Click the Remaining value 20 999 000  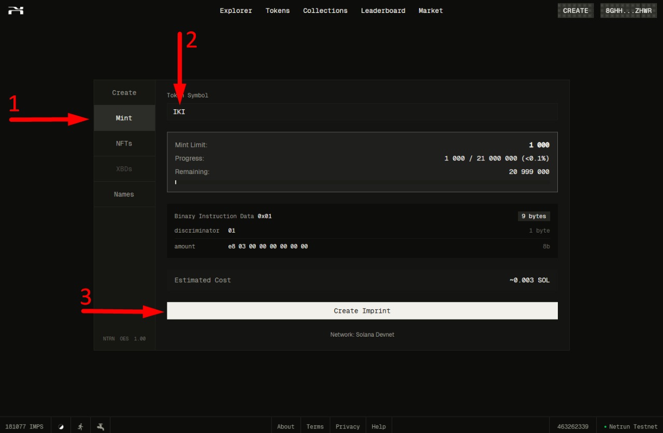click(529, 172)
